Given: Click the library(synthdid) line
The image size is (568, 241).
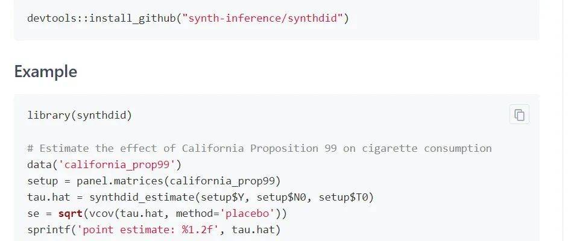Looking at the screenshot, I should tap(80, 116).
